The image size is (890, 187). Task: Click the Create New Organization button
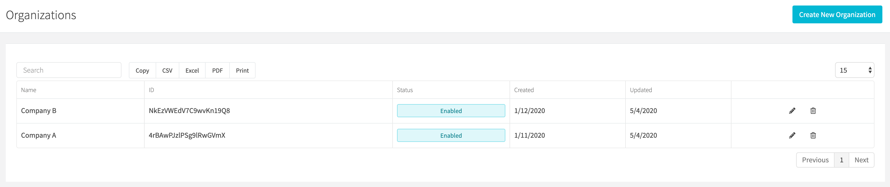tap(837, 14)
